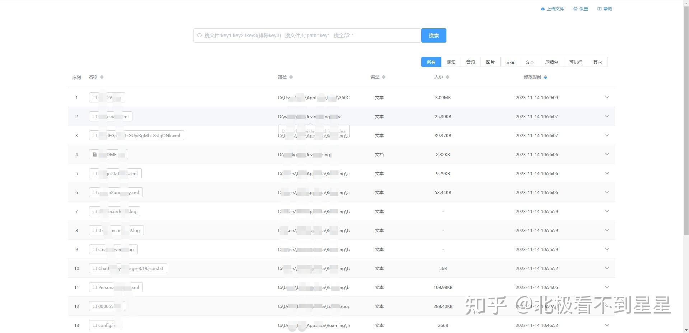This screenshot has height=333, width=689.
Task: Select the 压缩包 filter tab
Action: 552,62
